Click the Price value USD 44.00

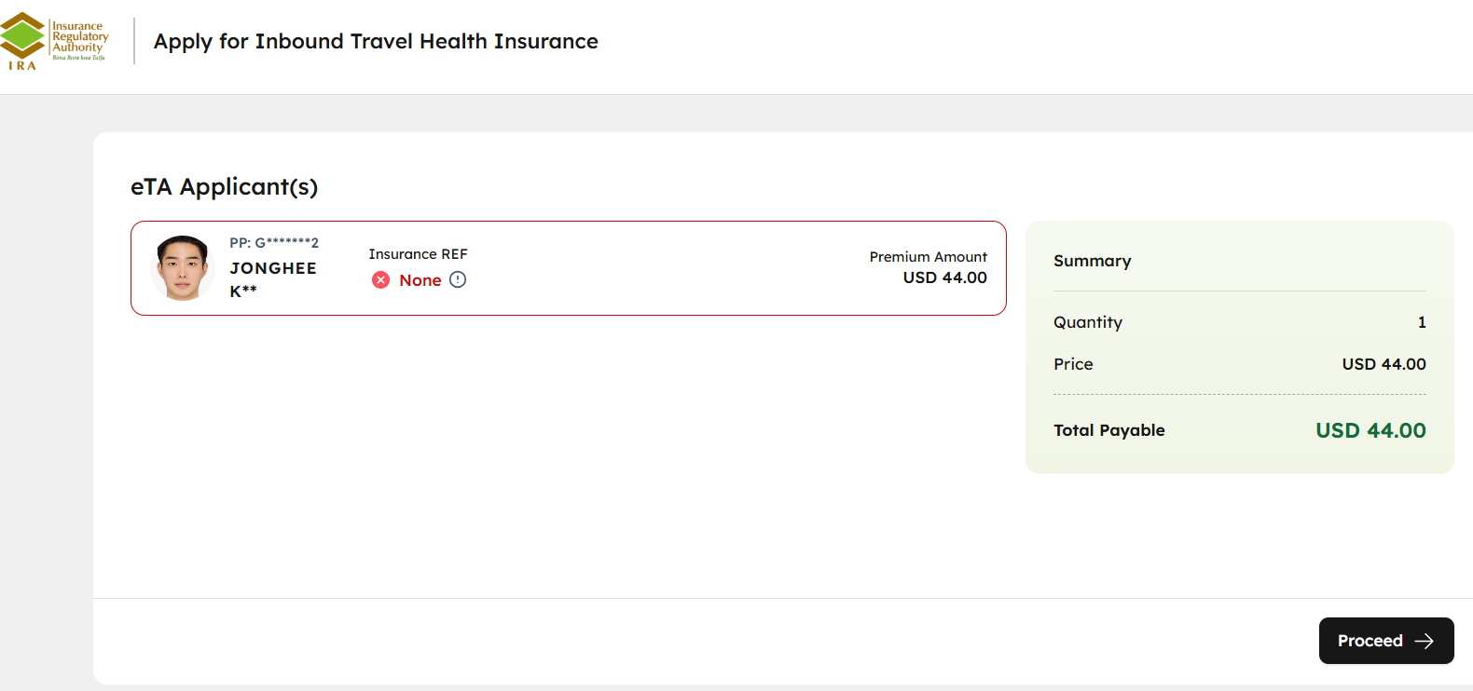coord(1384,364)
